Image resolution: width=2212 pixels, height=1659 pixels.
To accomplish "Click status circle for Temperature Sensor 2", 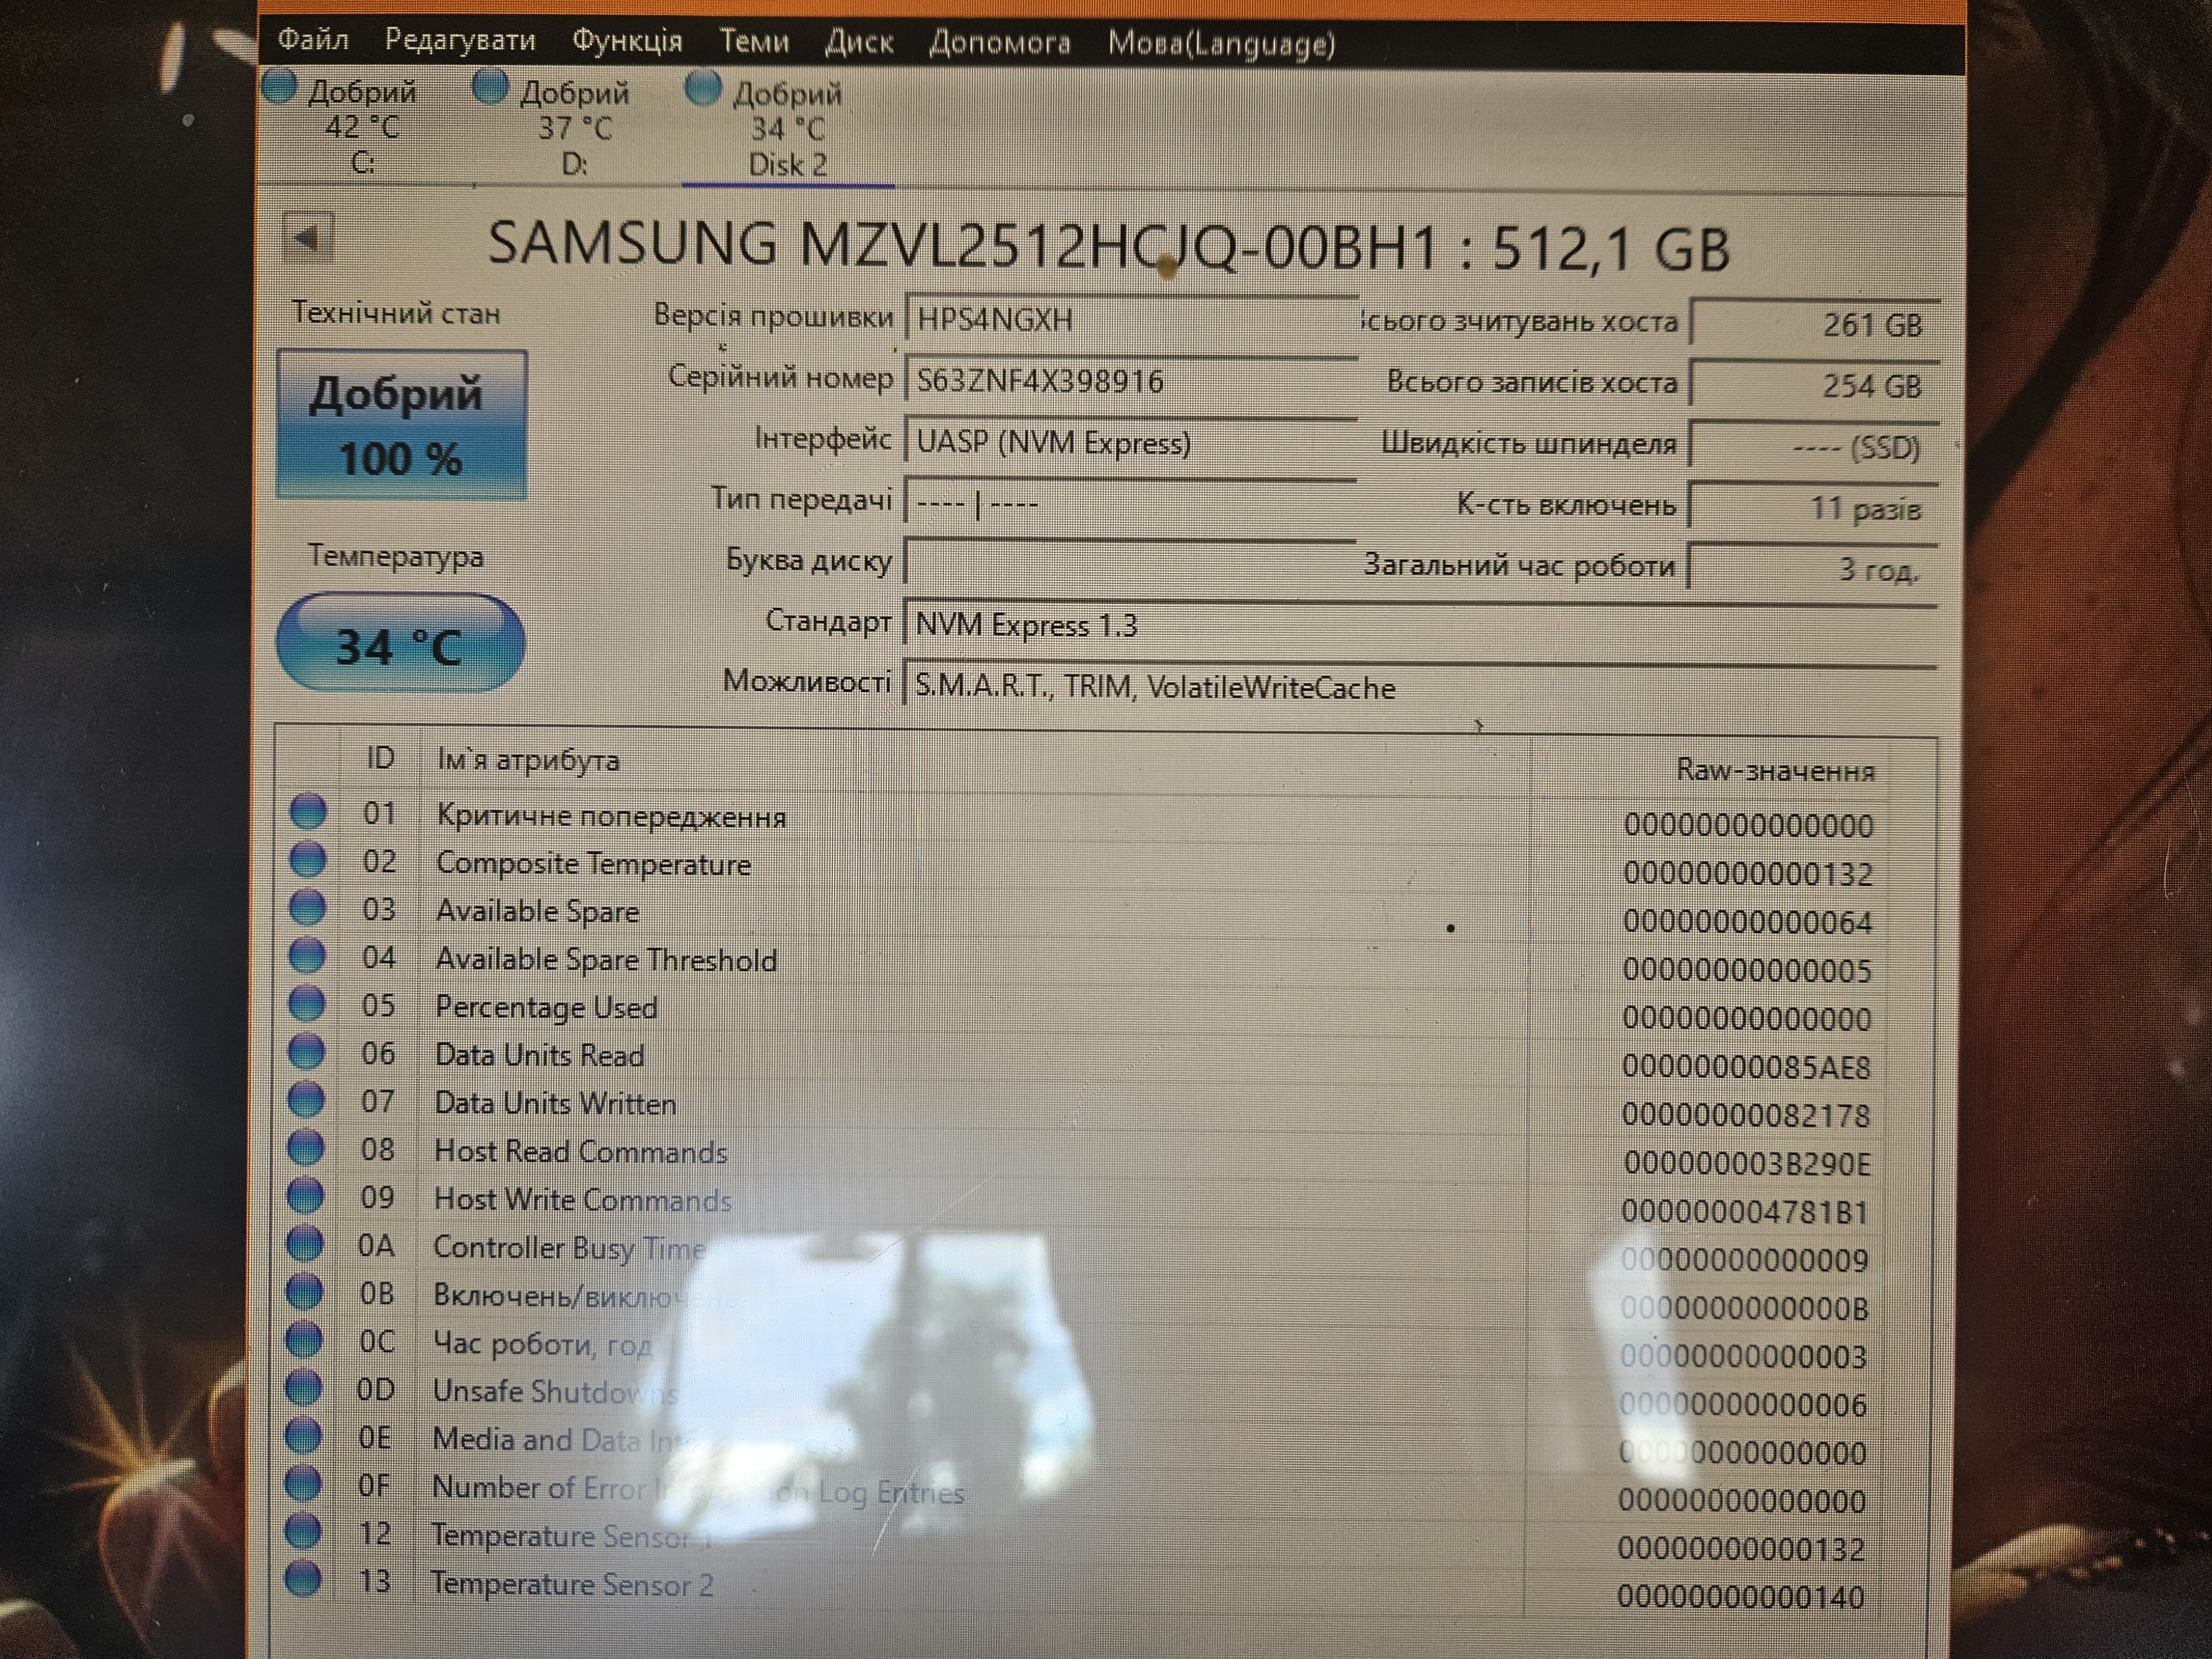I will click(x=302, y=1579).
